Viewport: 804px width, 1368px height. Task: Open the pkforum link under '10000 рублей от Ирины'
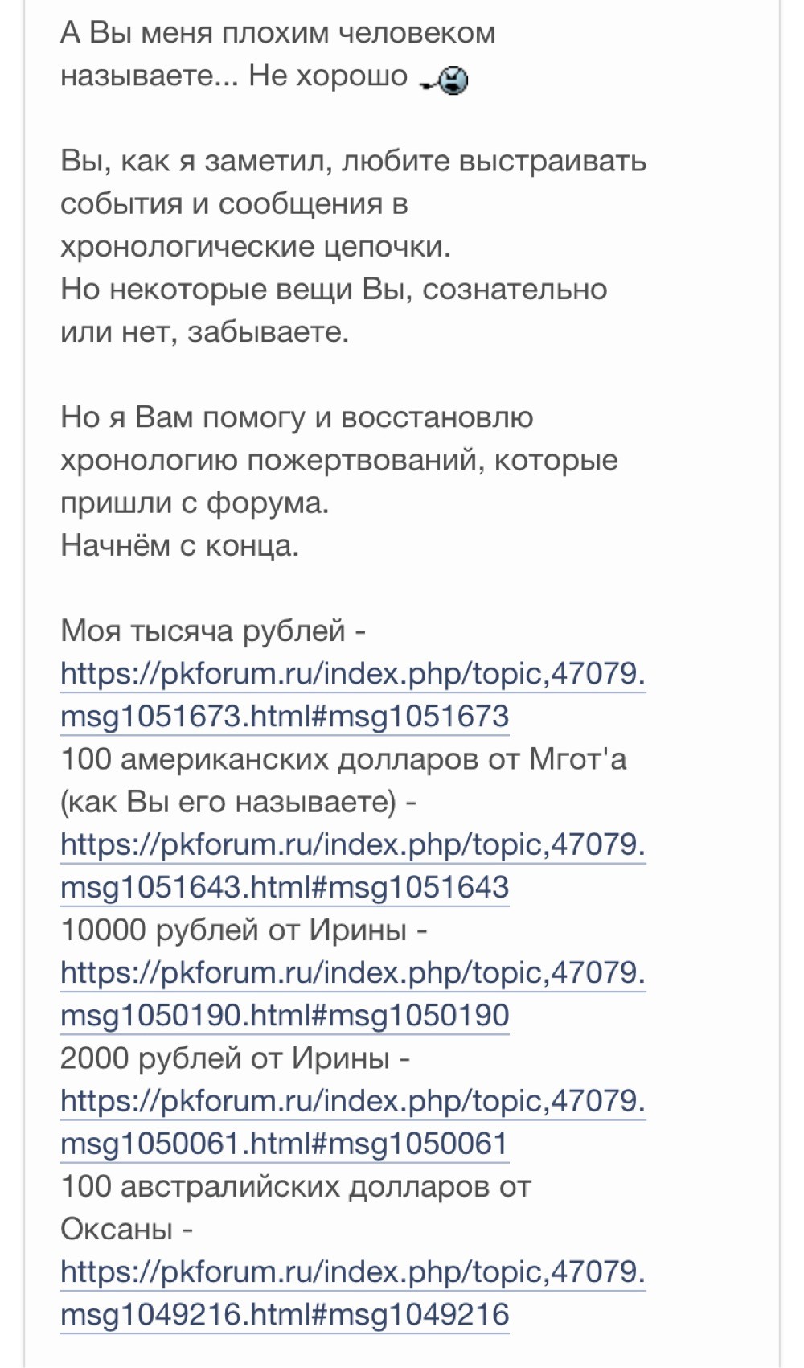[353, 972]
